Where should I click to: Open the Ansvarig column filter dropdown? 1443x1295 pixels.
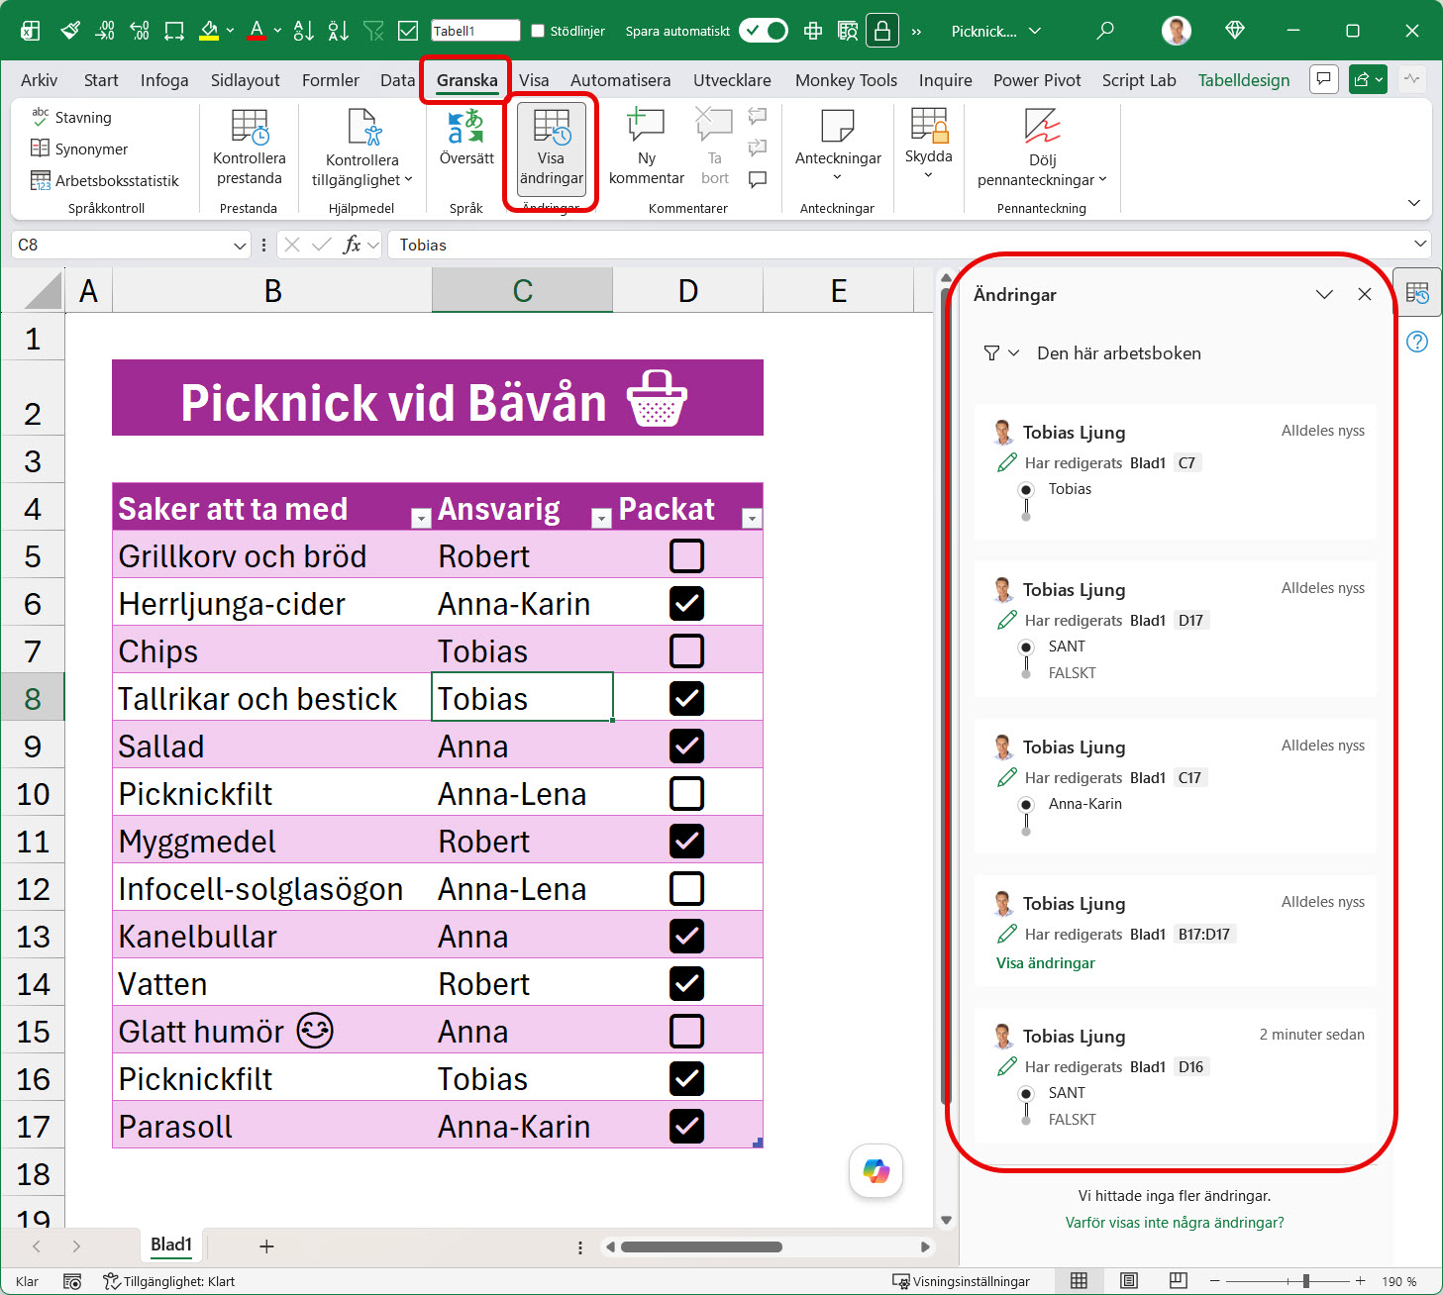(601, 518)
